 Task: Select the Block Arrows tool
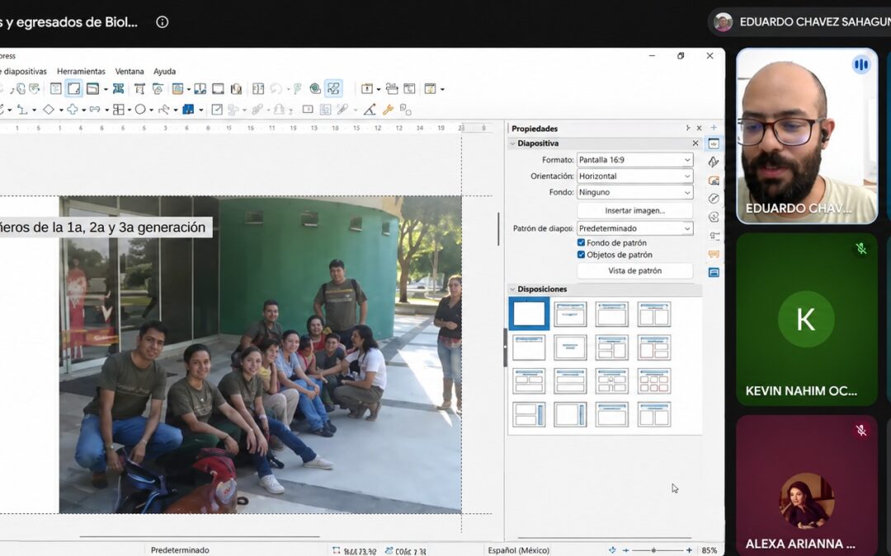[x=95, y=110]
